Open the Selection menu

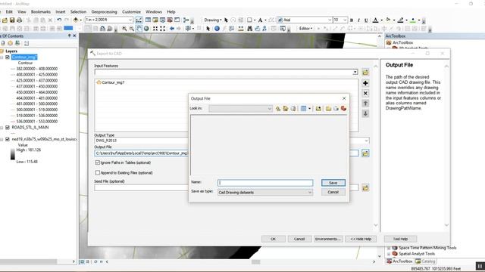78,12
